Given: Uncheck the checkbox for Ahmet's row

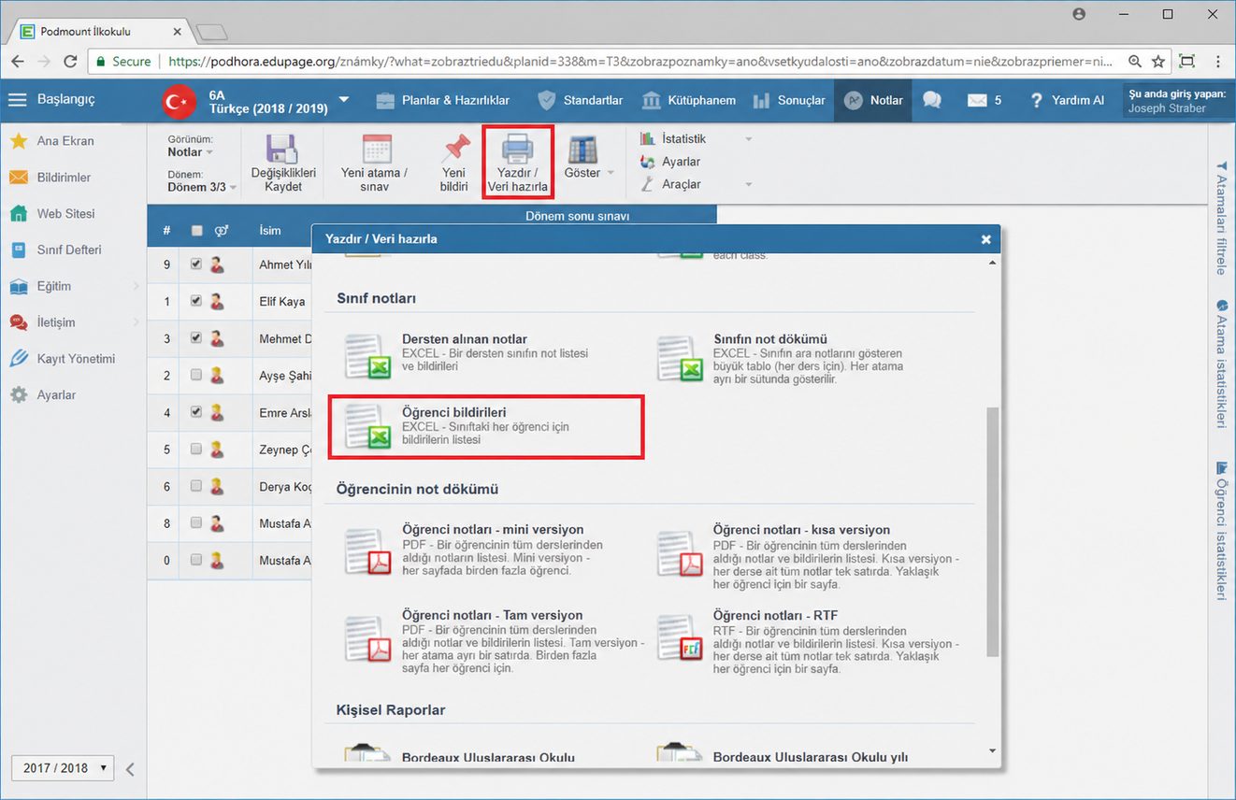Looking at the screenshot, I should pyautogui.click(x=196, y=264).
